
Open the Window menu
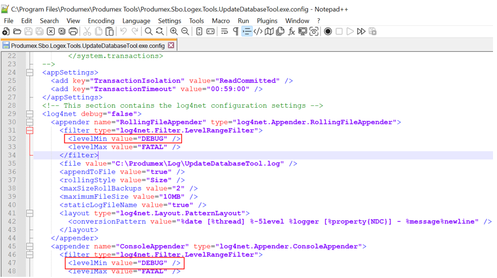tap(297, 21)
